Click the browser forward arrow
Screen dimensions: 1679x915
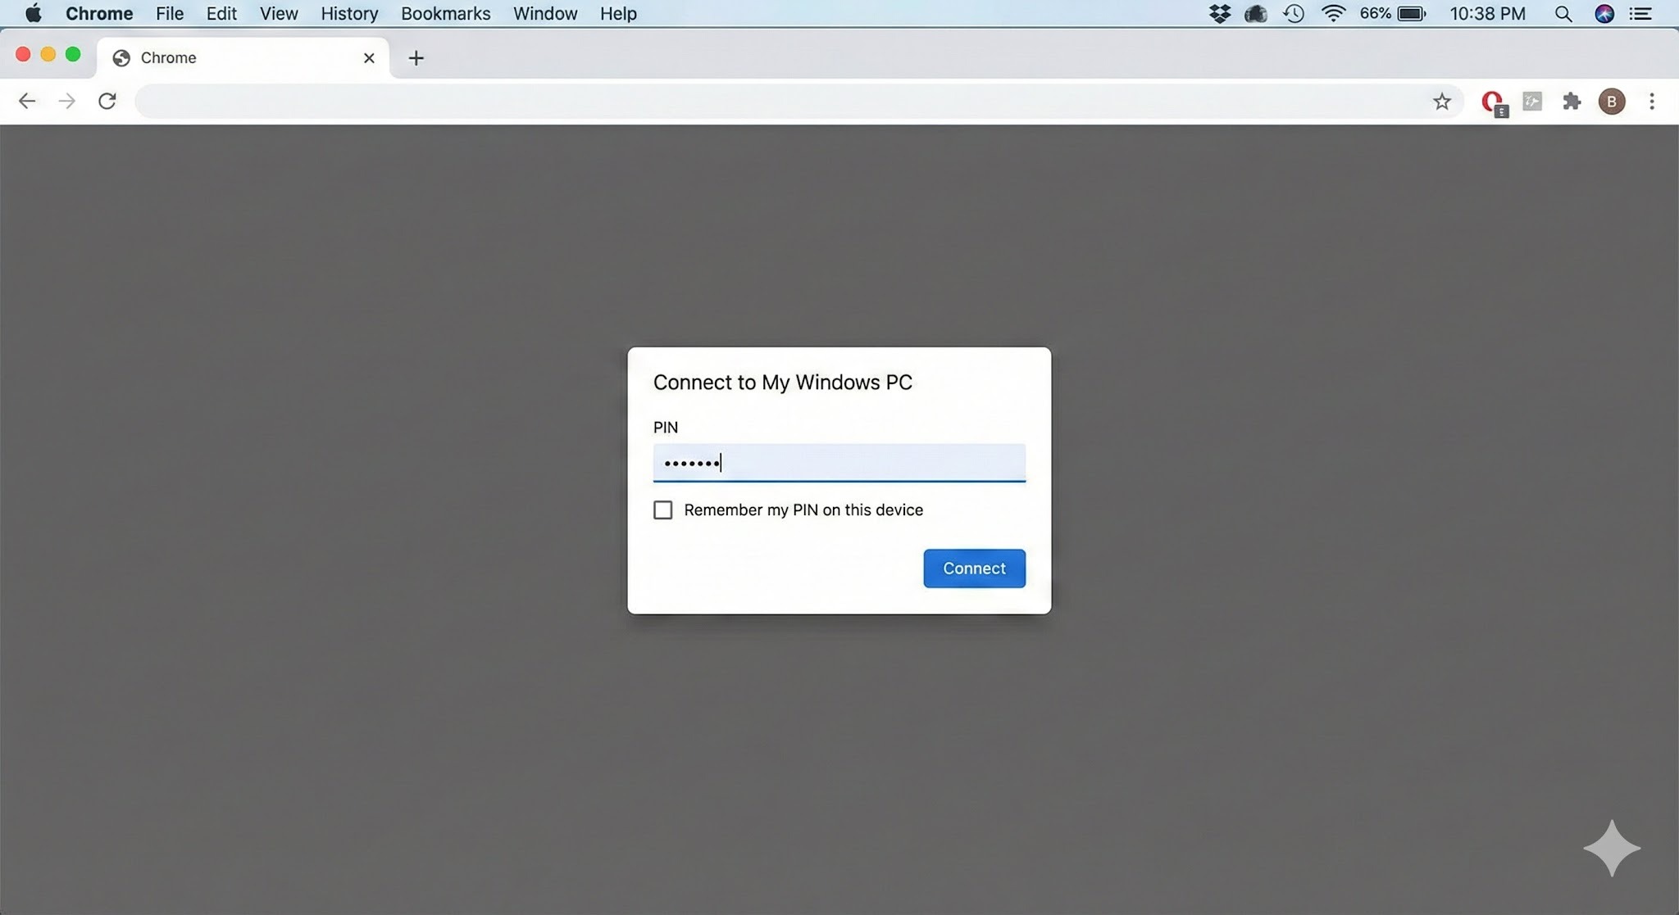click(67, 101)
